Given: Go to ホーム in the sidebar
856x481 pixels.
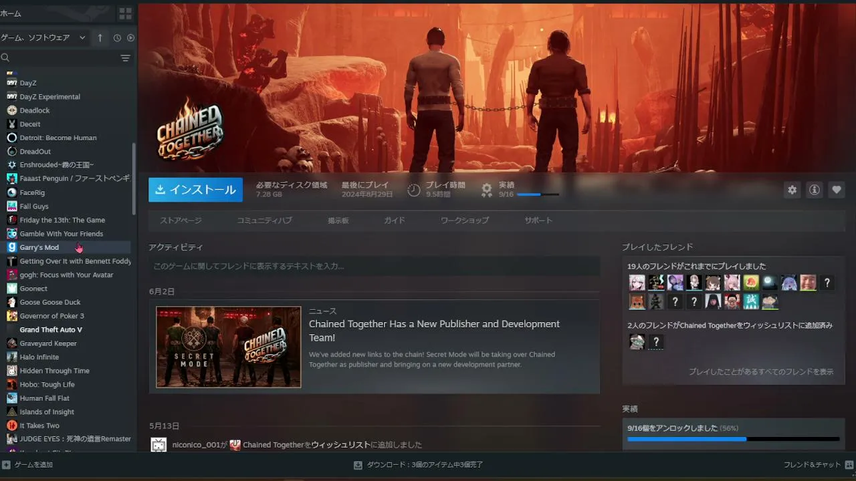Looking at the screenshot, I should point(11,13).
